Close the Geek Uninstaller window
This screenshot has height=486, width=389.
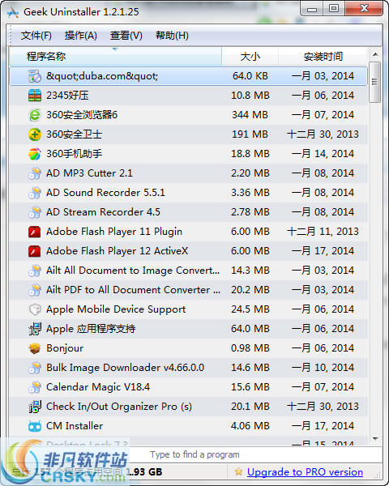pos(364,9)
